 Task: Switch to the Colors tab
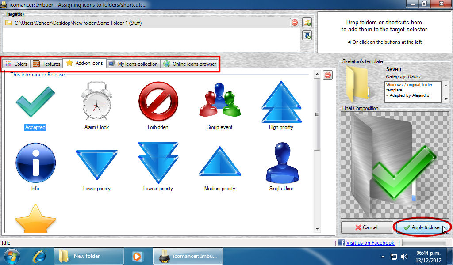tap(16, 64)
